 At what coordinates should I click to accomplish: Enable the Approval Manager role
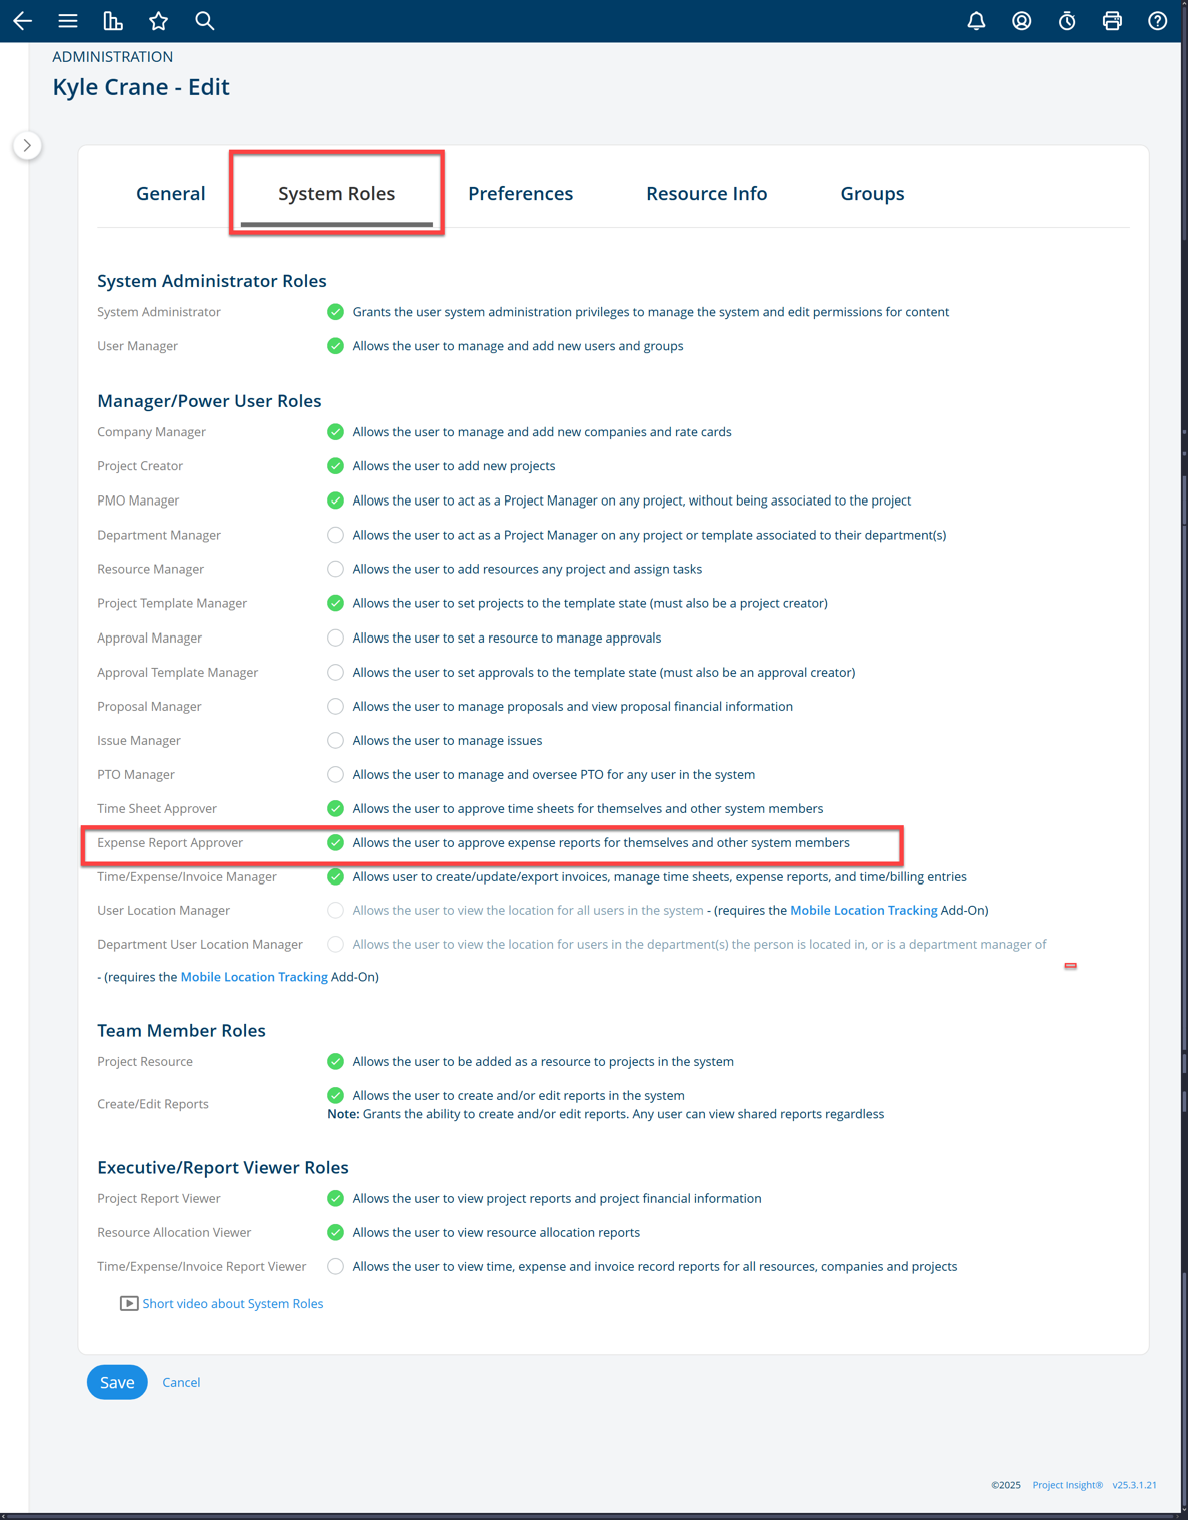335,638
